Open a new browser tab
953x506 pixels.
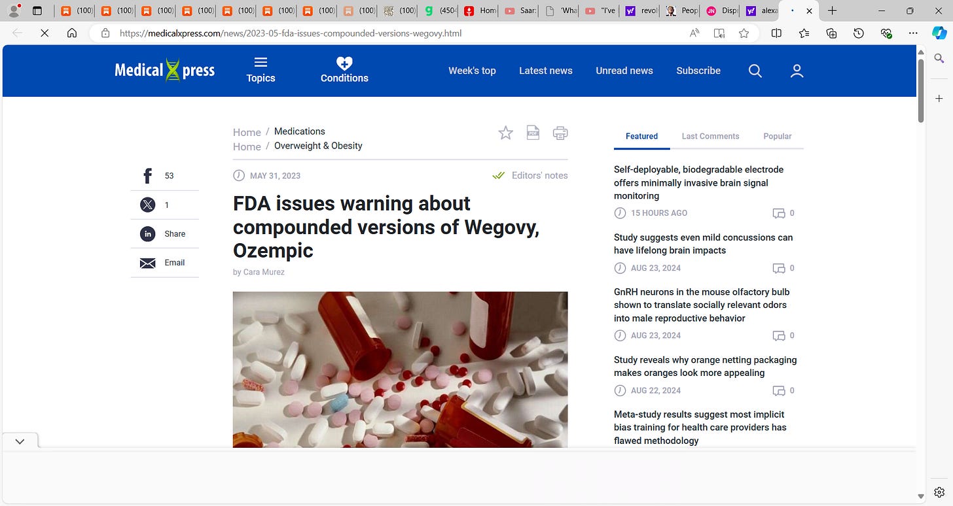[832, 10]
